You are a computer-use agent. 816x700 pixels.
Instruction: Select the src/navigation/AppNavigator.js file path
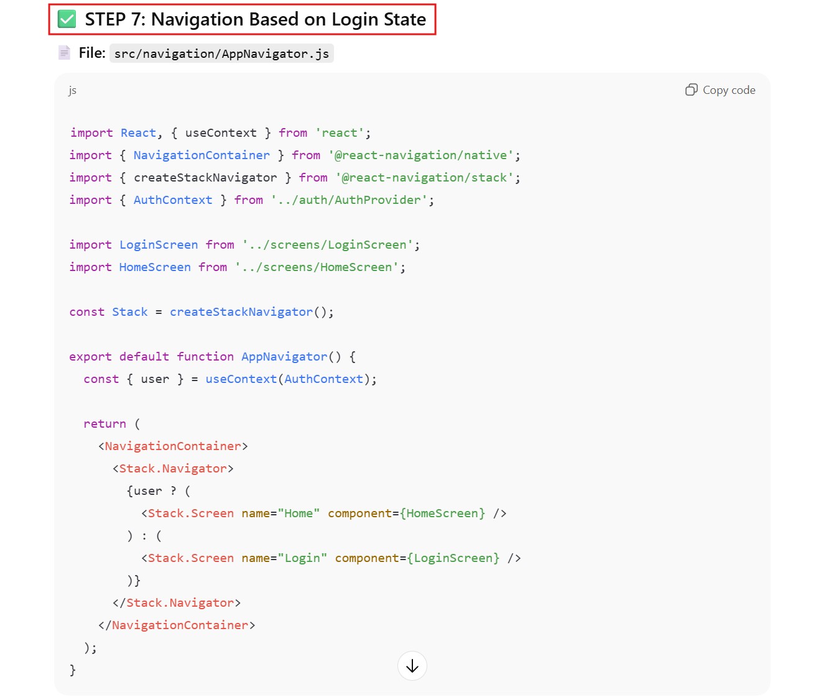[x=221, y=53]
